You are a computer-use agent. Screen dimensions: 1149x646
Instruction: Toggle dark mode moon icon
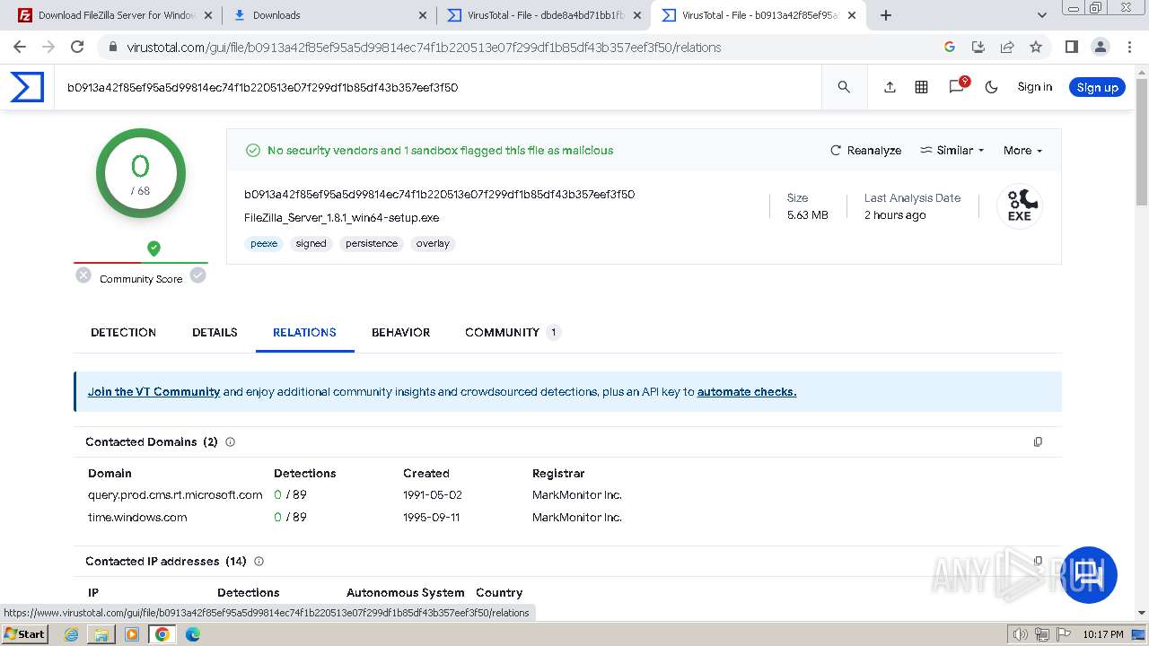pyautogui.click(x=991, y=87)
